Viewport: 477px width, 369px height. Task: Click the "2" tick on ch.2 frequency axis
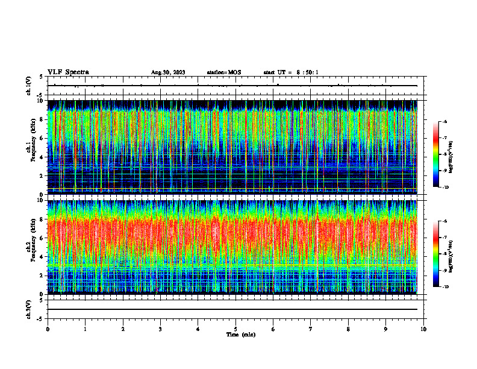(42, 276)
